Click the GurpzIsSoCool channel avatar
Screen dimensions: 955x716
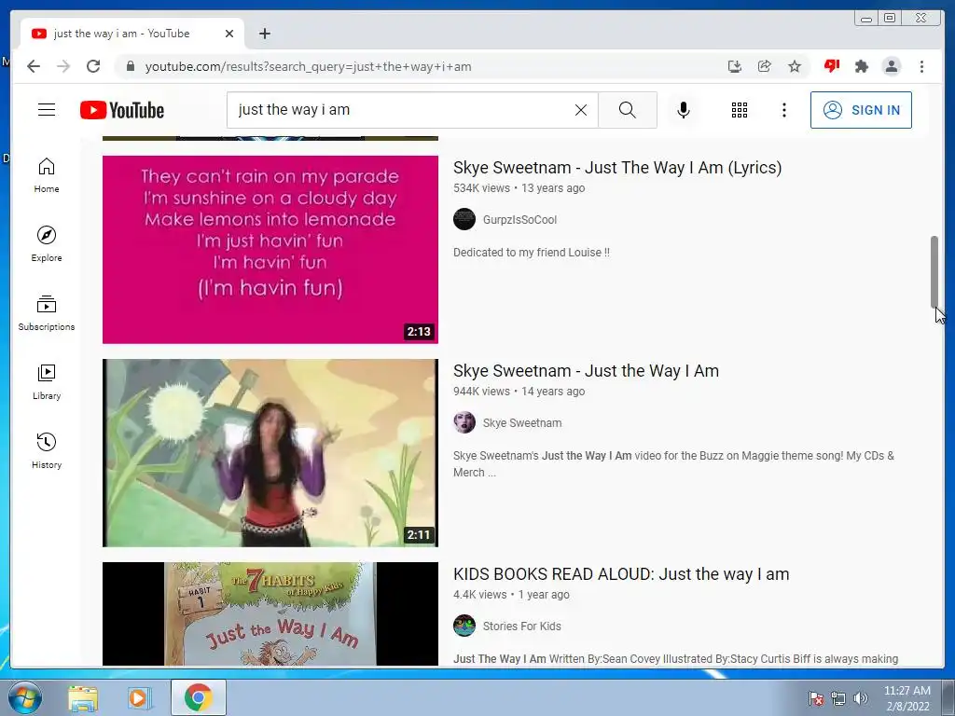pyautogui.click(x=464, y=219)
